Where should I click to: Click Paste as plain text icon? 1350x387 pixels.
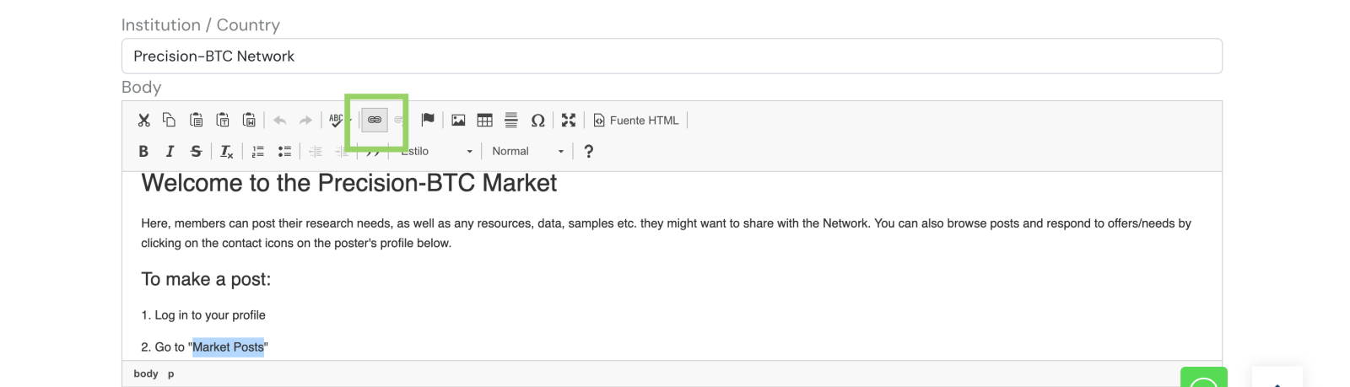[x=223, y=121]
